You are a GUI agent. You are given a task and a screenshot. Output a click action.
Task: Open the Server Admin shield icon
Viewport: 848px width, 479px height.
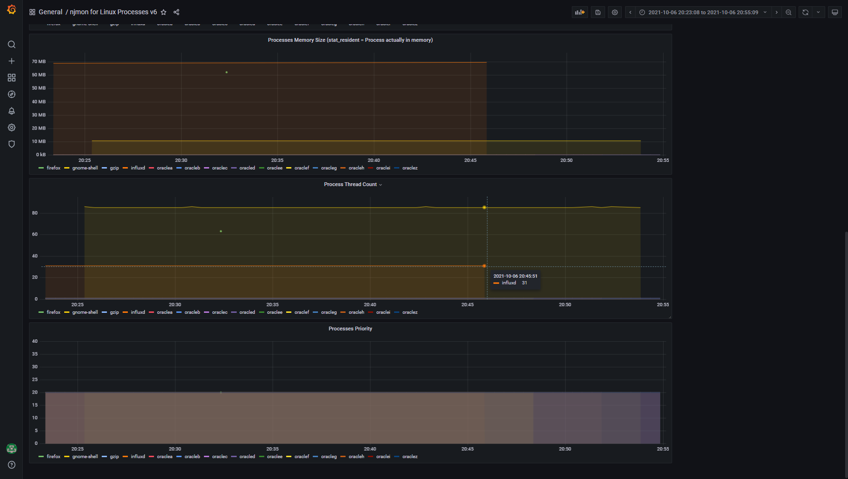tap(11, 144)
